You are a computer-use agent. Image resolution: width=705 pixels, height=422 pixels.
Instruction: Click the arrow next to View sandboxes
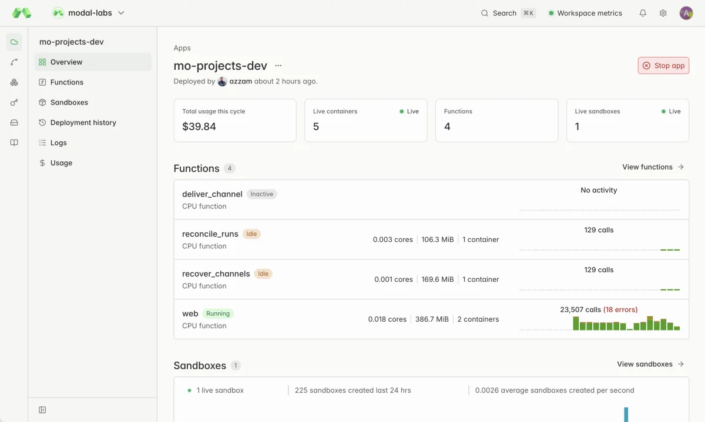pyautogui.click(x=681, y=364)
